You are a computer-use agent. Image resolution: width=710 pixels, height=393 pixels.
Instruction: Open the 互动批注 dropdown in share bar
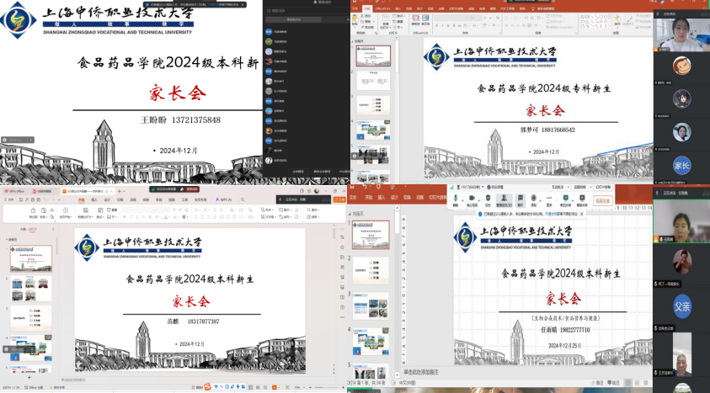pyautogui.click(x=561, y=187)
